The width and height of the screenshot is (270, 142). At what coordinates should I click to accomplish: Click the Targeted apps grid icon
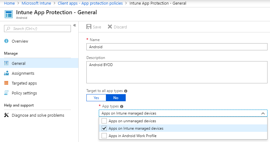pyautogui.click(x=6, y=83)
